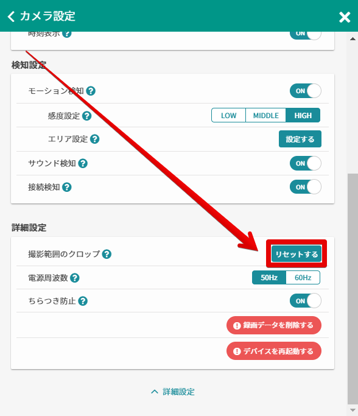
Task: Open help icon for エリア設定
Action: click(94, 139)
